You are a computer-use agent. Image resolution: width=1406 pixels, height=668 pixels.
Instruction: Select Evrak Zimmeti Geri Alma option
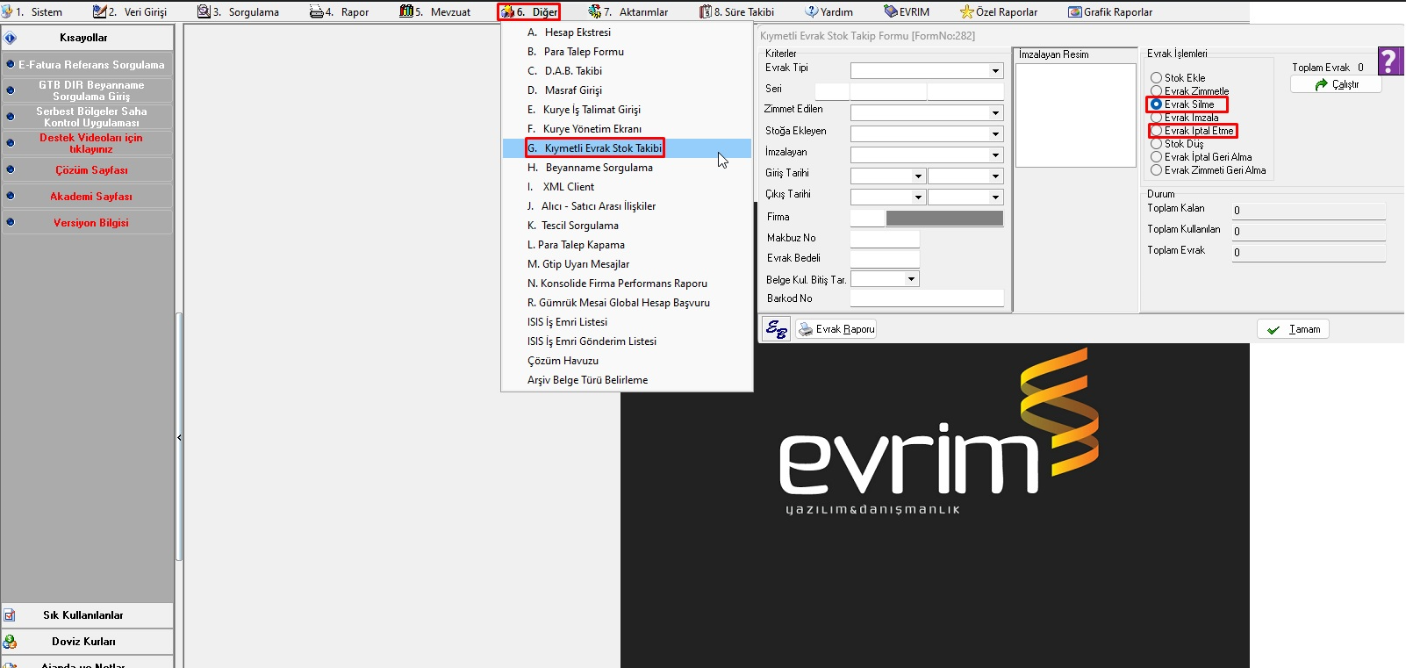[1156, 170]
